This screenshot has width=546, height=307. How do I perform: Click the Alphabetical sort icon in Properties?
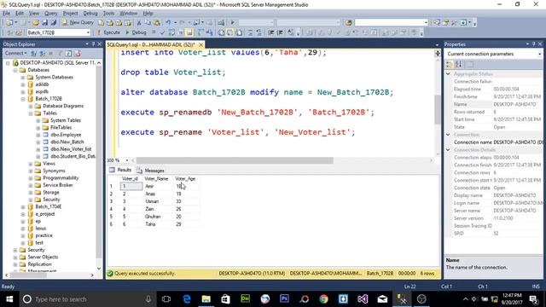(x=458, y=65)
